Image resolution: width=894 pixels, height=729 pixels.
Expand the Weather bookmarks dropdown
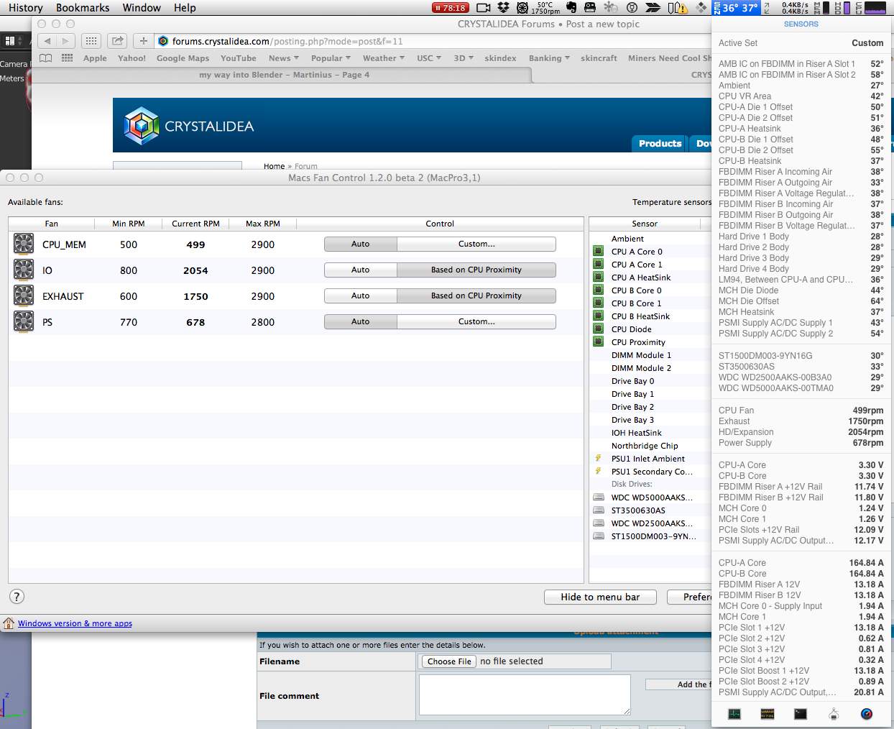383,58
